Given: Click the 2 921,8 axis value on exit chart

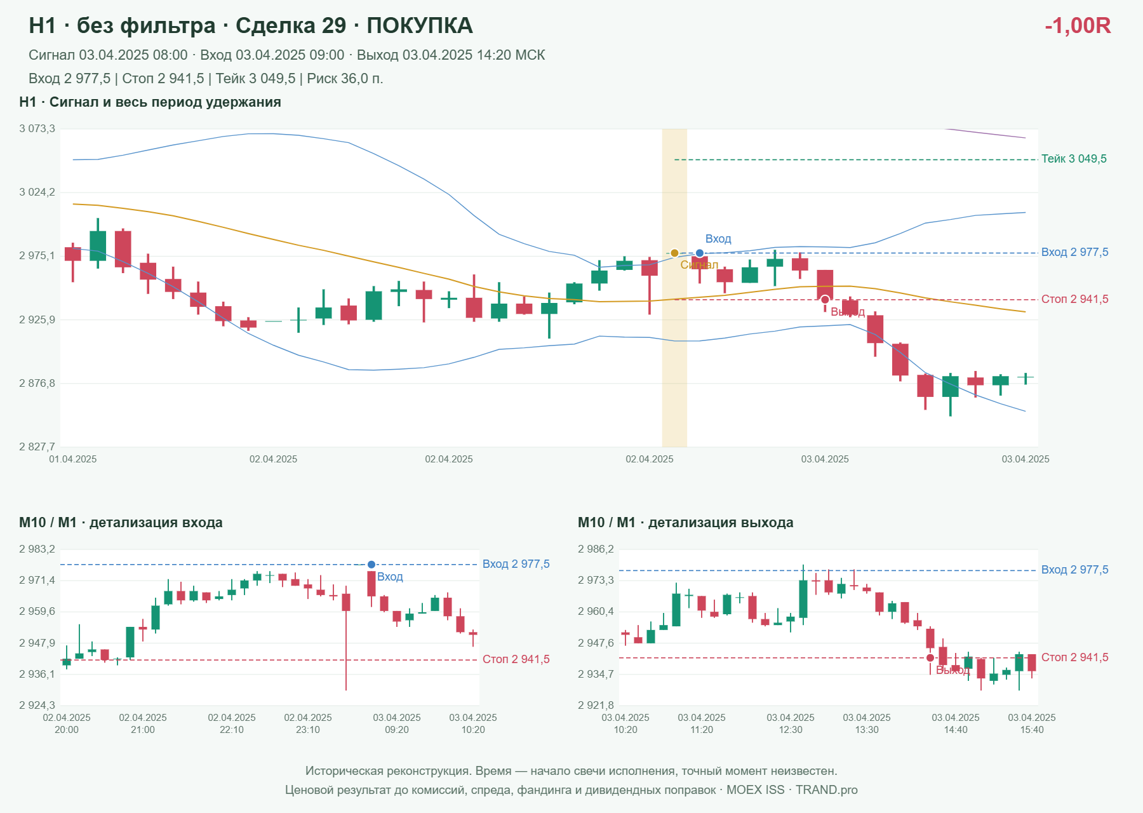Looking at the screenshot, I should point(596,706).
